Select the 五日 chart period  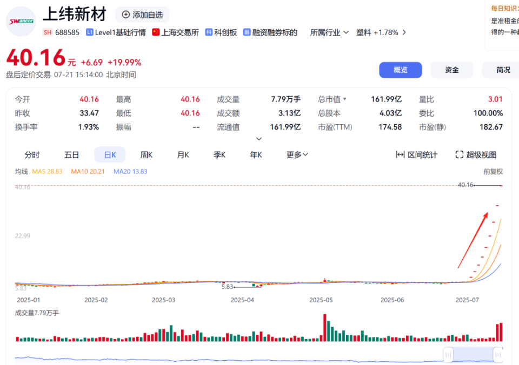point(71,155)
